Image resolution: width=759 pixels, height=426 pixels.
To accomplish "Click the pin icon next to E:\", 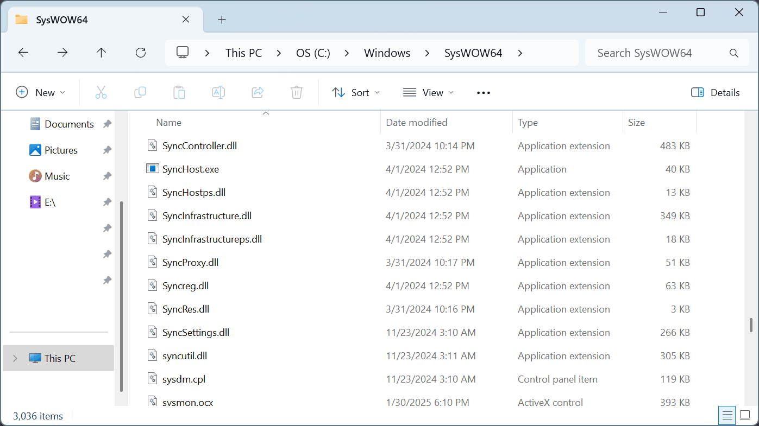I will (x=107, y=202).
